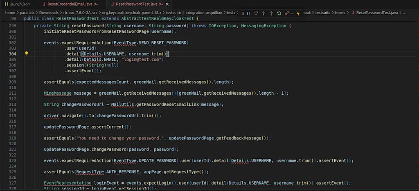
Task: Click the Hot Code Replace lightning icon
Action: point(298,13)
